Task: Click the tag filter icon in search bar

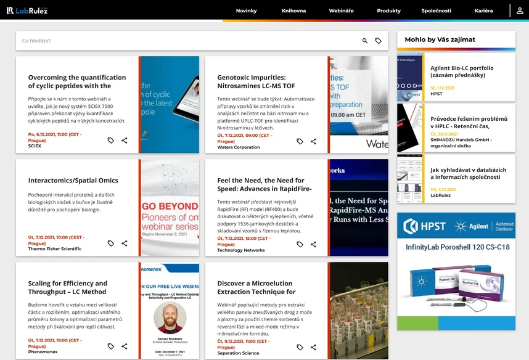Action: (x=378, y=41)
